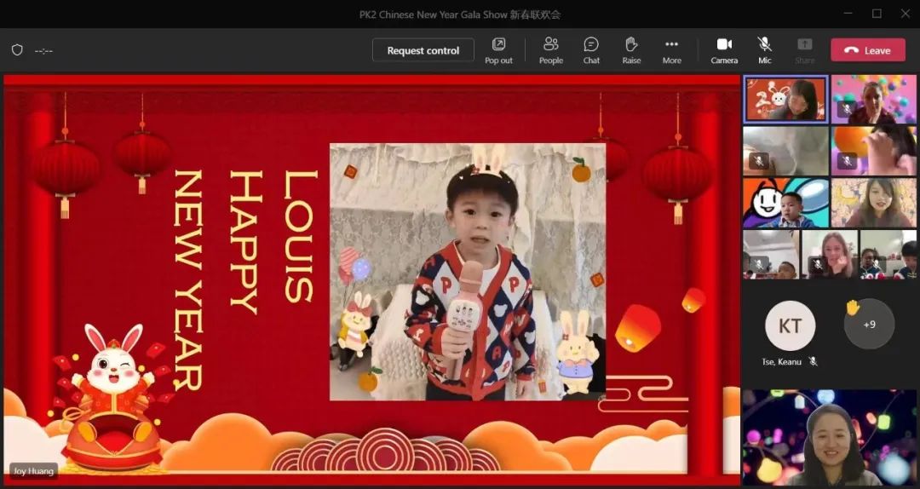Viewport: 920px width, 489px height.
Task: Click the shield security icon
Action: click(x=17, y=50)
